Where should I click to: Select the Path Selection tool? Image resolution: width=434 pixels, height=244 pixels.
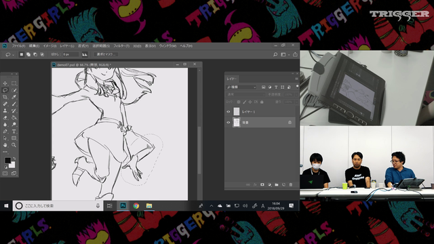tap(5, 138)
